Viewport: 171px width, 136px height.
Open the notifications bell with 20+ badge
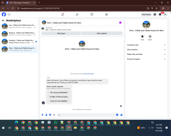coord(160,15)
